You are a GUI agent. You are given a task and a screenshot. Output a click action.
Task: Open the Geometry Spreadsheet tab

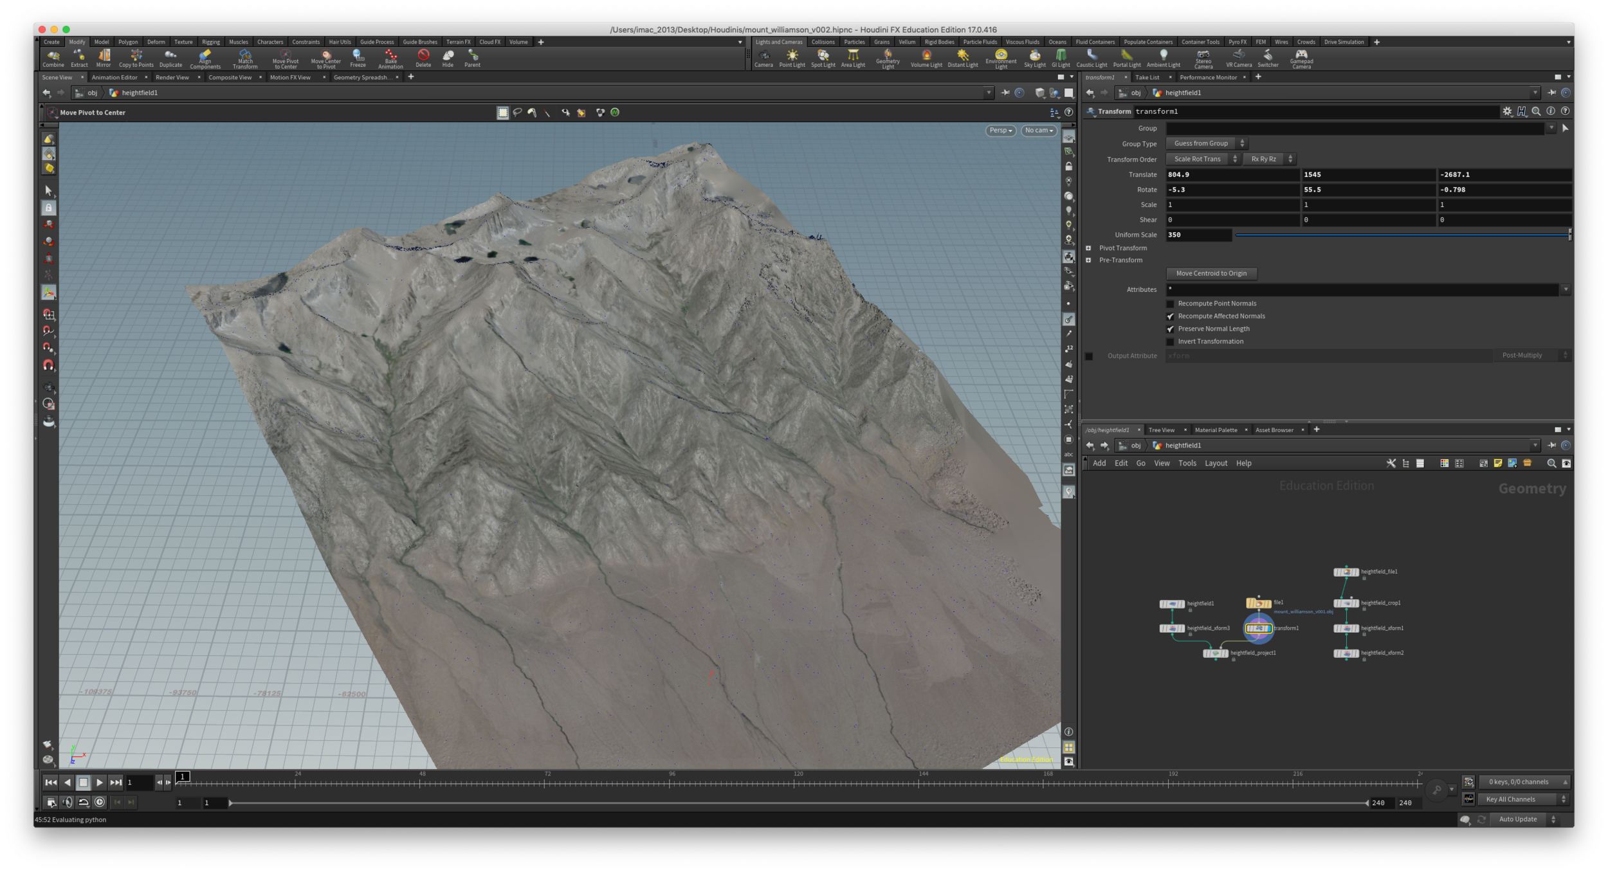coord(361,77)
